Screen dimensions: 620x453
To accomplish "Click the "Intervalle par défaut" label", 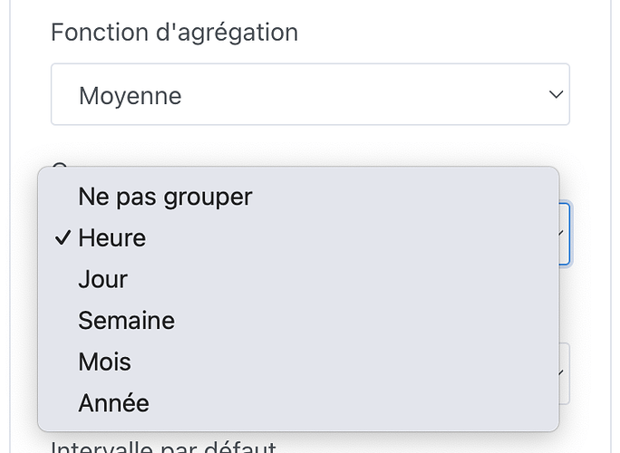I will pos(163,447).
